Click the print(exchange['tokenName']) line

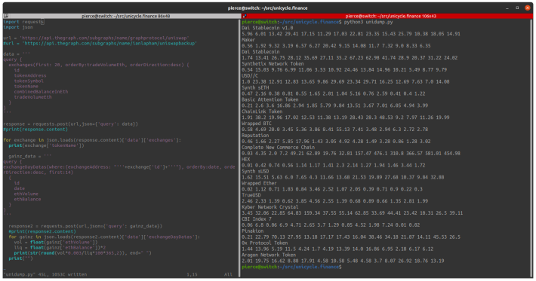pyautogui.click(x=47, y=145)
